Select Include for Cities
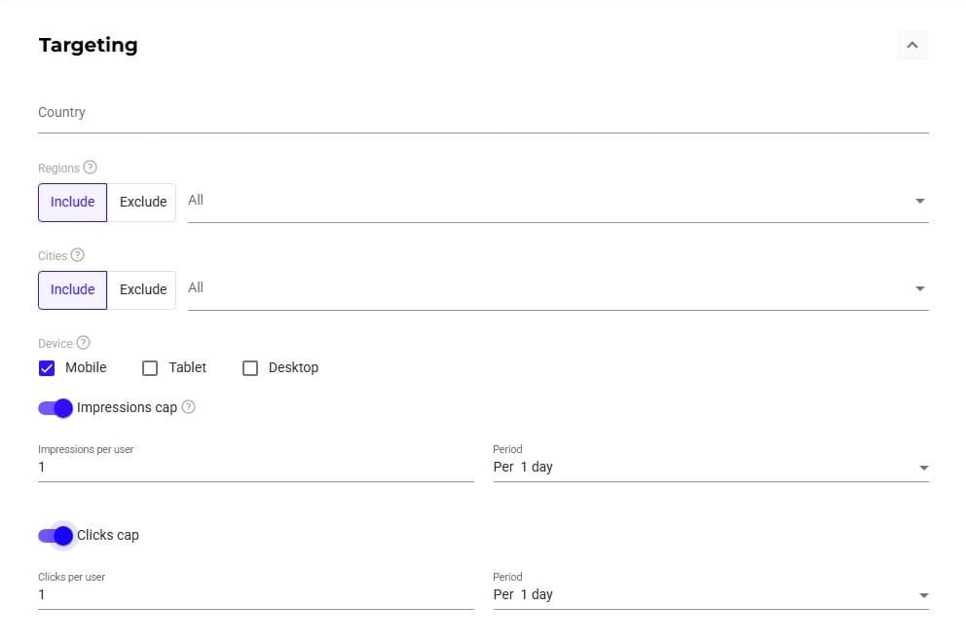Image resolution: width=966 pixels, height=644 pixels. [73, 289]
